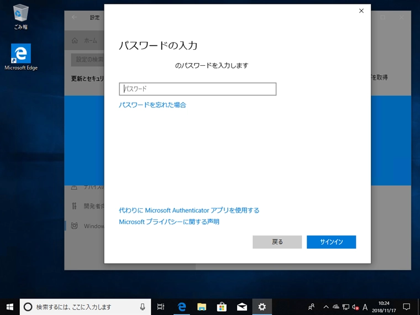Maximize the Settings window
This screenshot has height=315, width=420.
(x=383, y=18)
